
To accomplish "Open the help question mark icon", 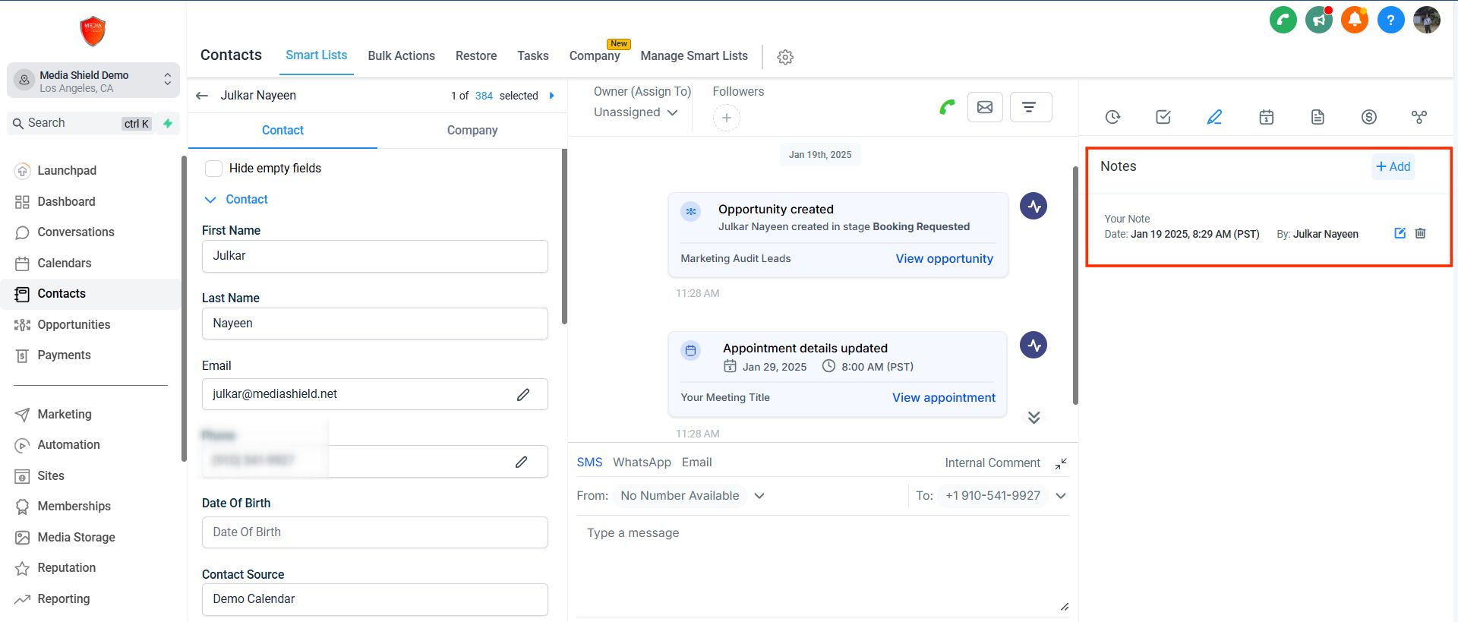I will 1390,20.
